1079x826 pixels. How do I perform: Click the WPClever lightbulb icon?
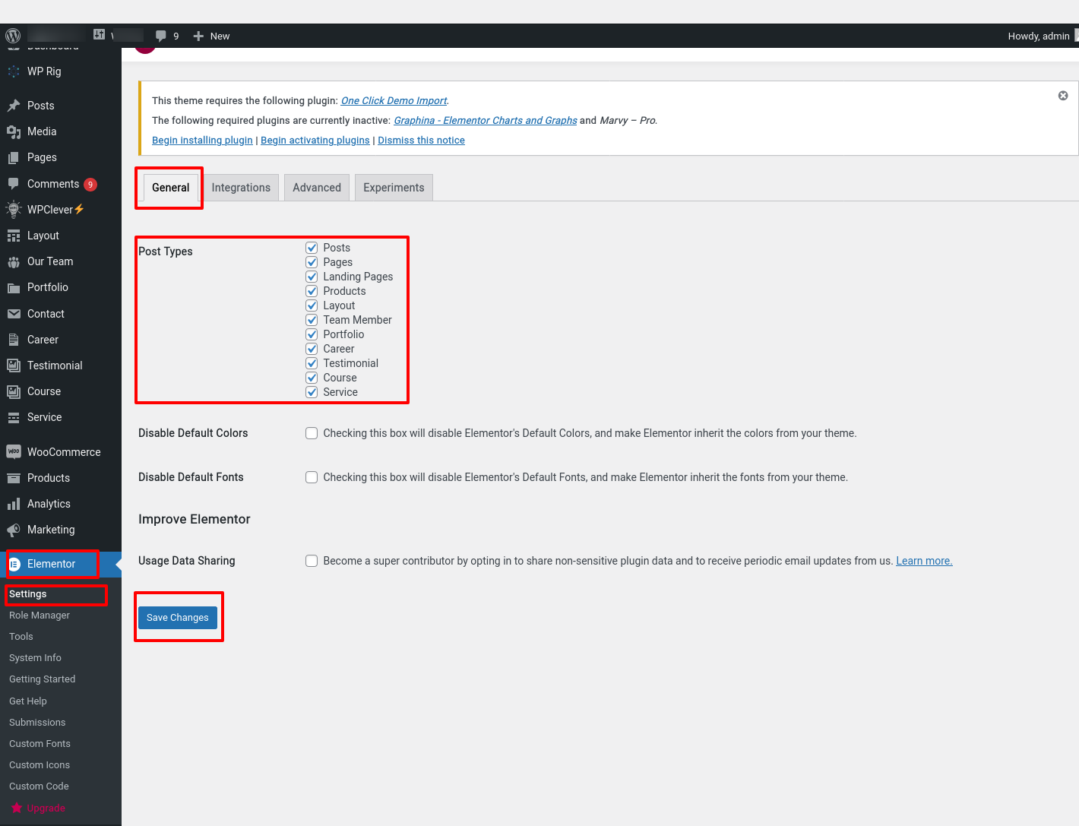[14, 210]
